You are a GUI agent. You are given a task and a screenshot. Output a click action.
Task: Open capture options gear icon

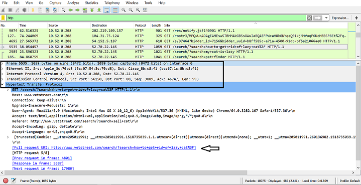point(24,10)
